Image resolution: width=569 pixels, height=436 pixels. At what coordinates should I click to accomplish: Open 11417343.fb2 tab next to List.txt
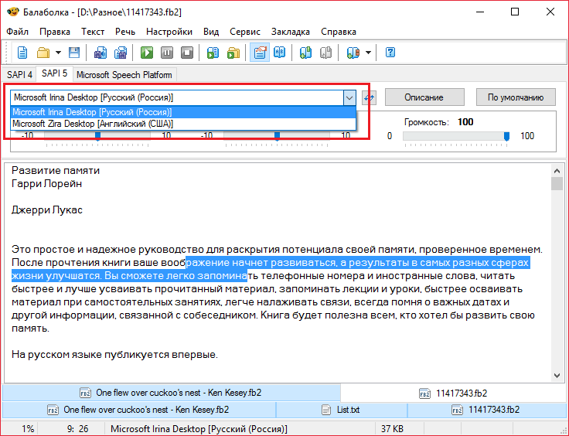point(486,410)
